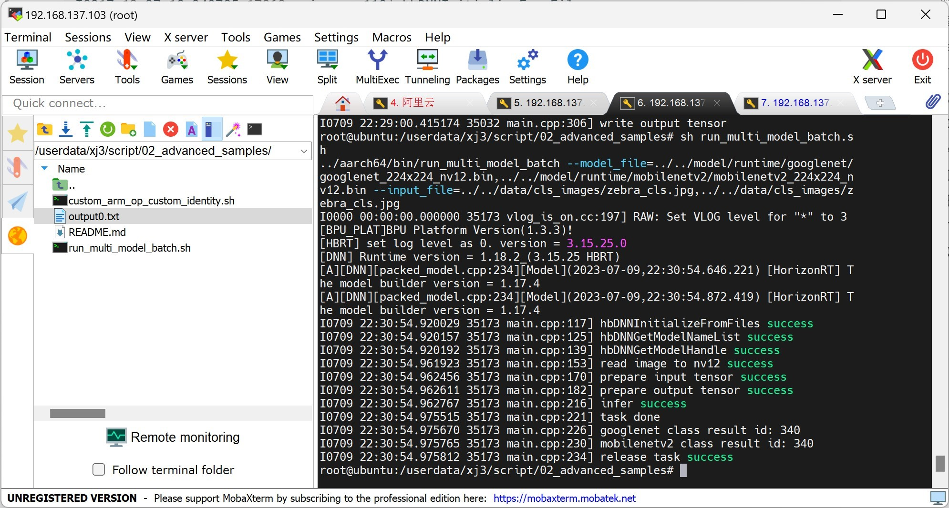Viewport: 949px width, 508px height.
Task: Open the Sessions menu
Action: 88,37
